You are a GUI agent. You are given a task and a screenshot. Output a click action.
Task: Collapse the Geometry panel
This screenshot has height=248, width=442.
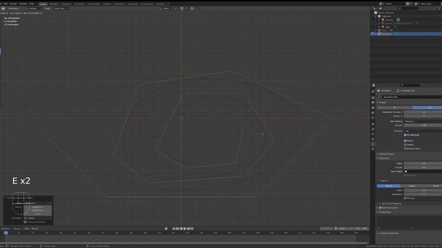[383, 158]
